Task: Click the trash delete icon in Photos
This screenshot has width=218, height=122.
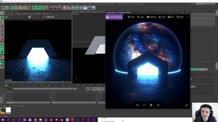Action: pyautogui.click(x=151, y=105)
